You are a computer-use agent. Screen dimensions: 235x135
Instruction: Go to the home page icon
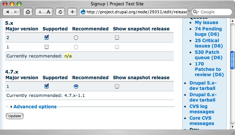[x=28, y=12]
